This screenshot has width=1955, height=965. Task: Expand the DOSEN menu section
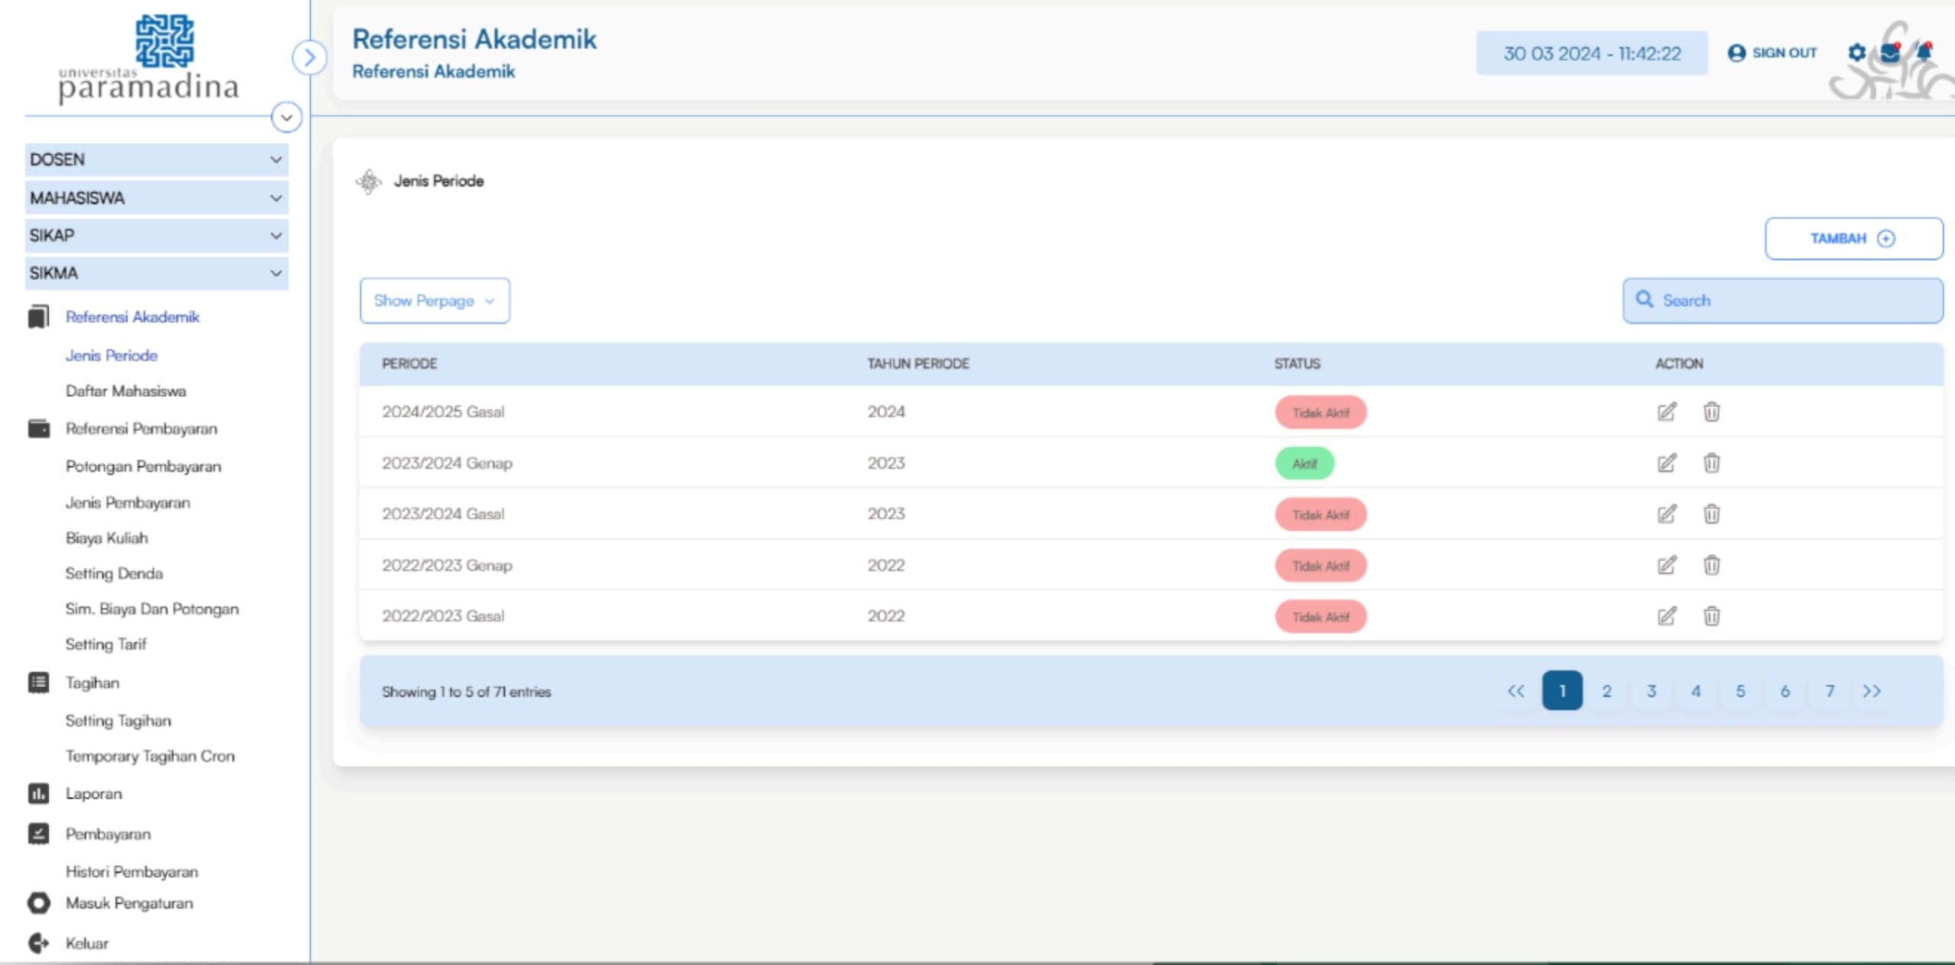pos(157,160)
